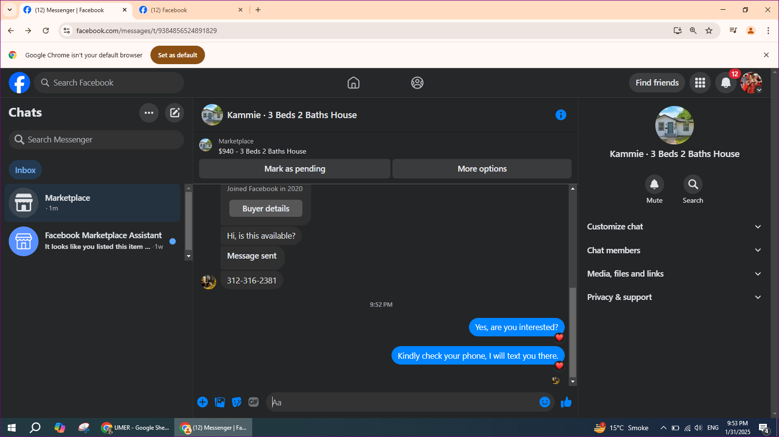The width and height of the screenshot is (779, 437).
Task: Click the Find friends button
Action: [x=657, y=83]
